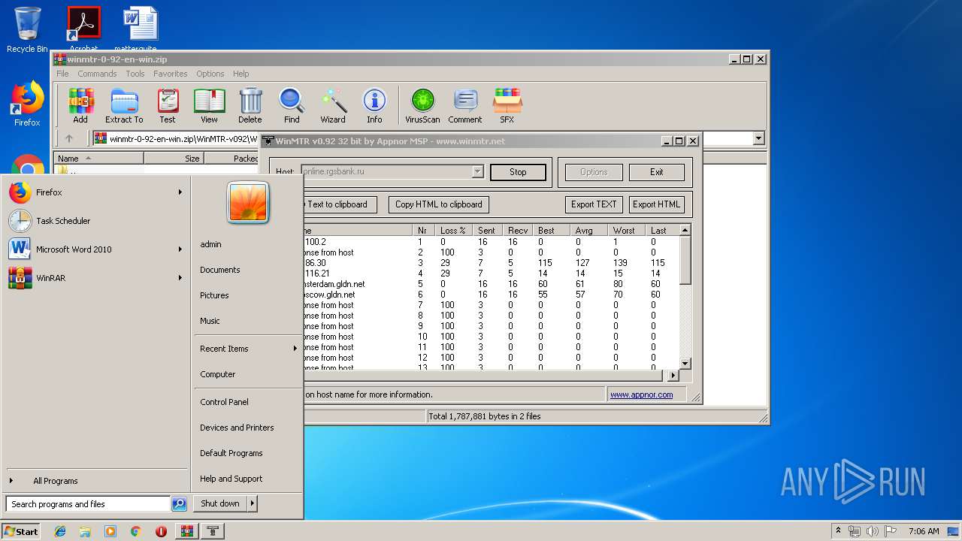The width and height of the screenshot is (962, 541).
Task: Click Export HTML button
Action: (x=656, y=204)
